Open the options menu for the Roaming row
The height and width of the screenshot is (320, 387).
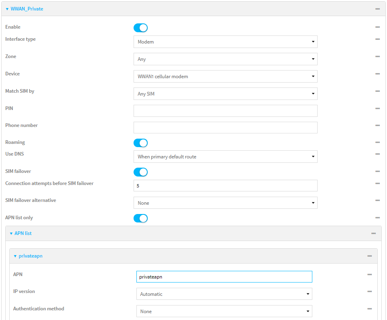click(378, 142)
